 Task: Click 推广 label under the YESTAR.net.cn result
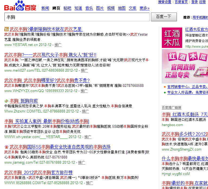click(58, 45)
